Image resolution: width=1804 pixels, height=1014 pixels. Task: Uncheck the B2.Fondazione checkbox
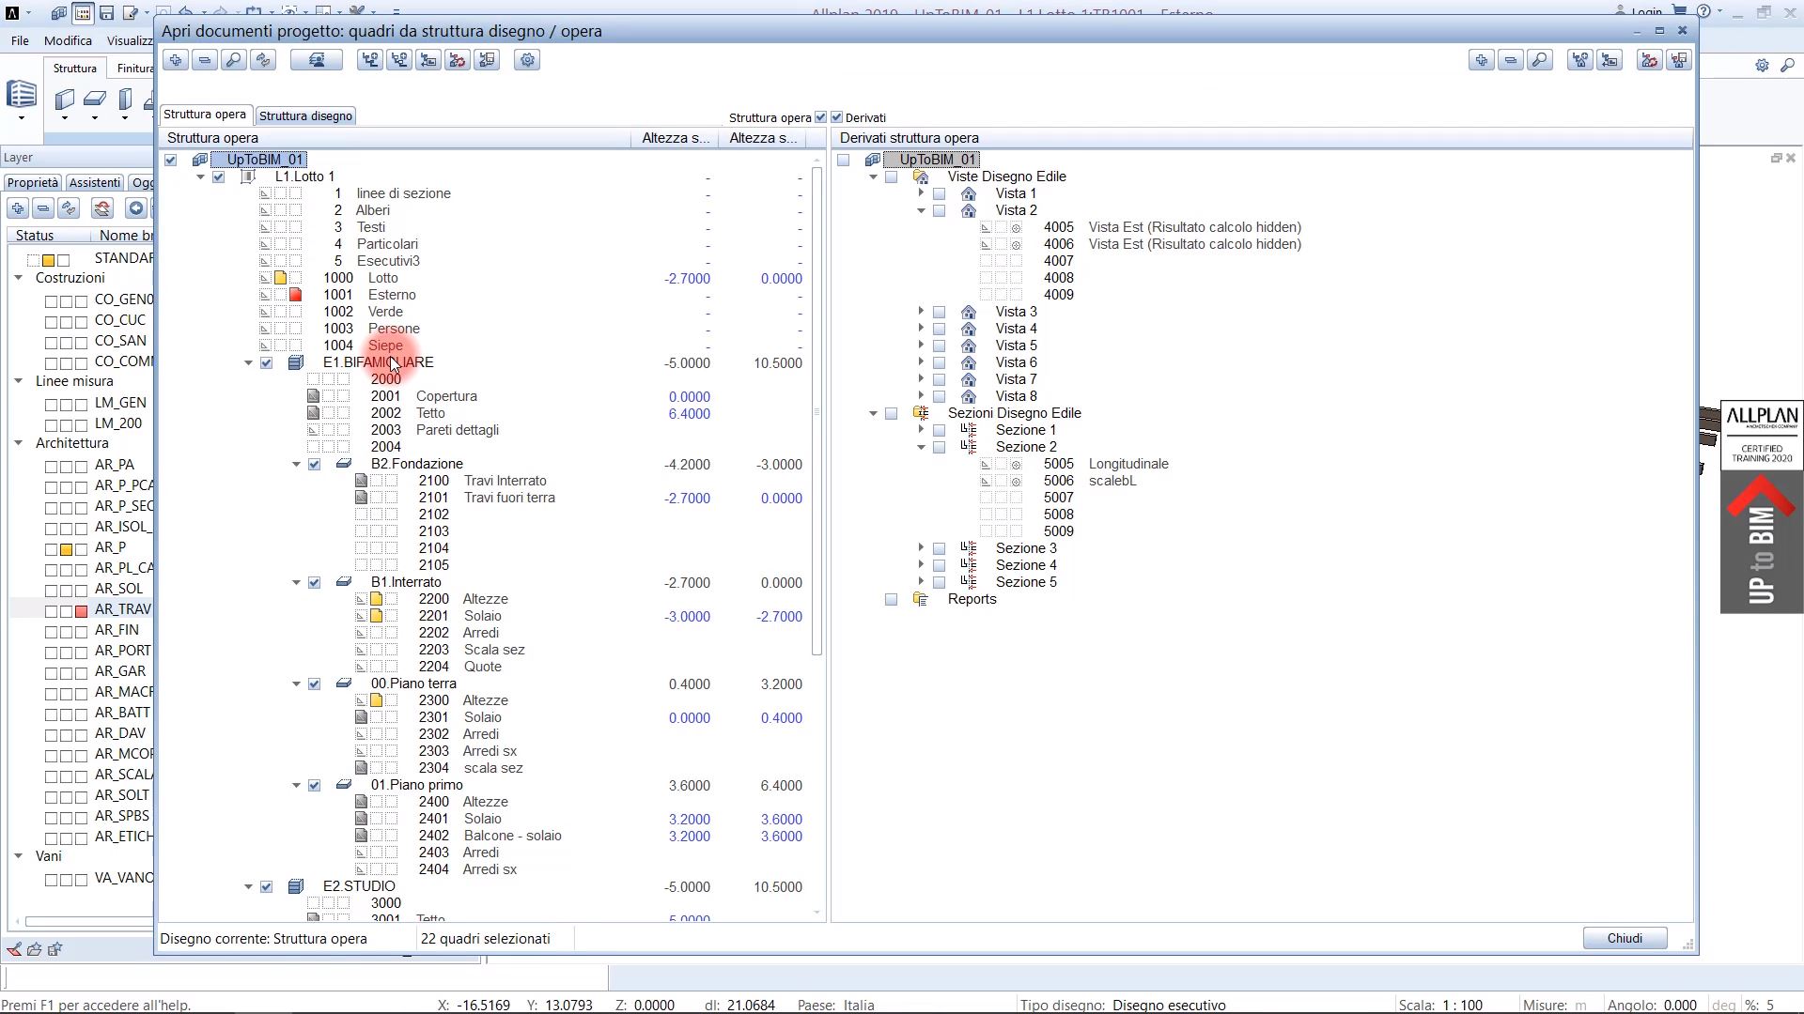[314, 464]
